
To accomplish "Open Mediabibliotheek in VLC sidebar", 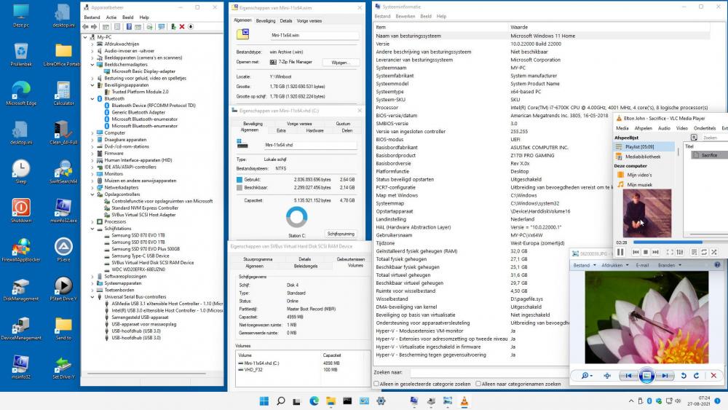I will 643,156.
